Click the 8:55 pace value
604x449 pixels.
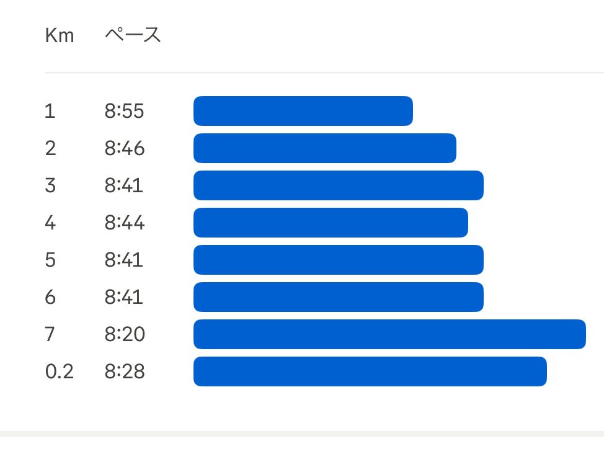tap(125, 111)
